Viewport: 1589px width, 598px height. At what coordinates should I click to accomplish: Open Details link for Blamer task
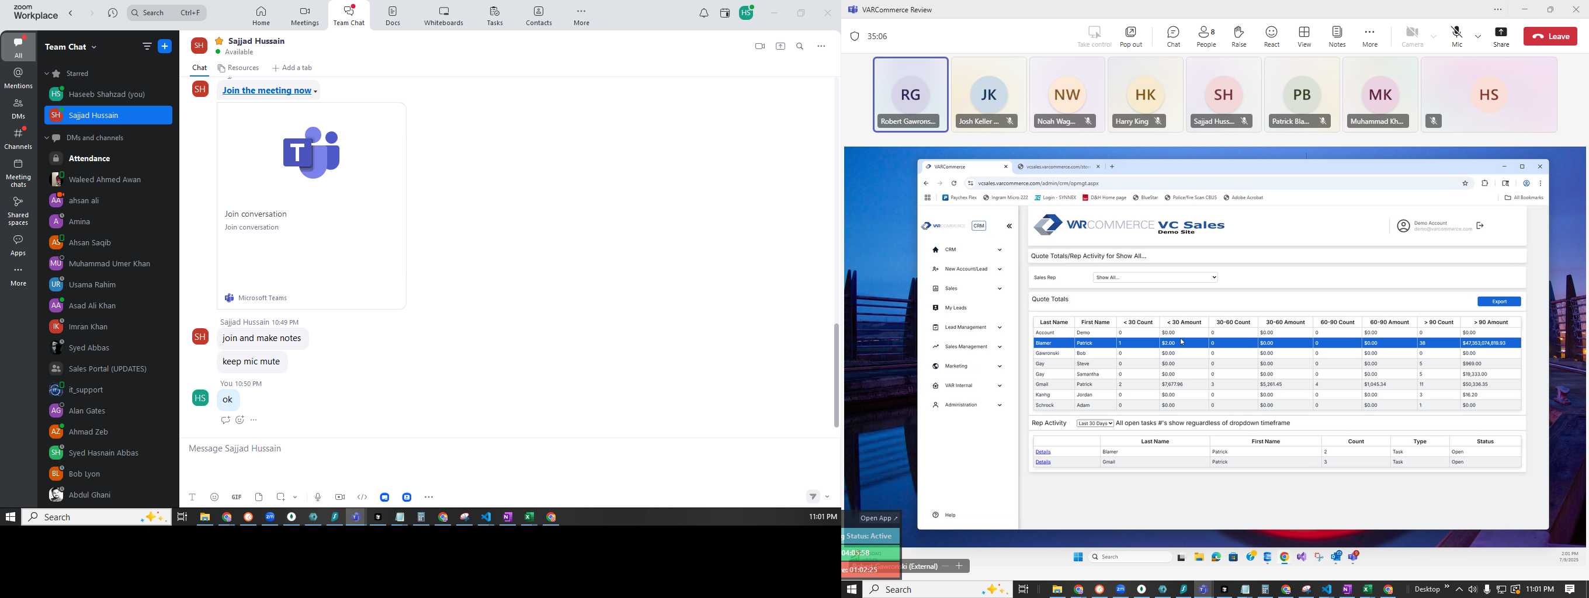click(1043, 452)
